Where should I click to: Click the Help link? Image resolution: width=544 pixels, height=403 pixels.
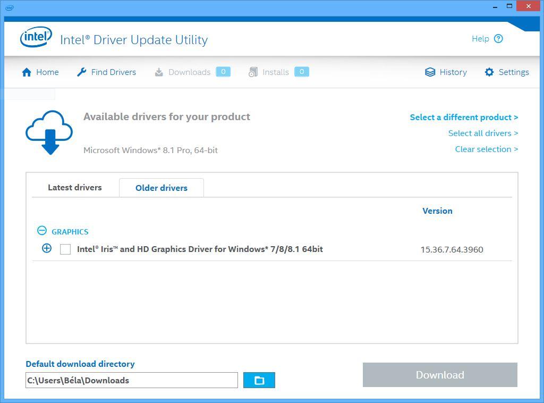pos(480,38)
